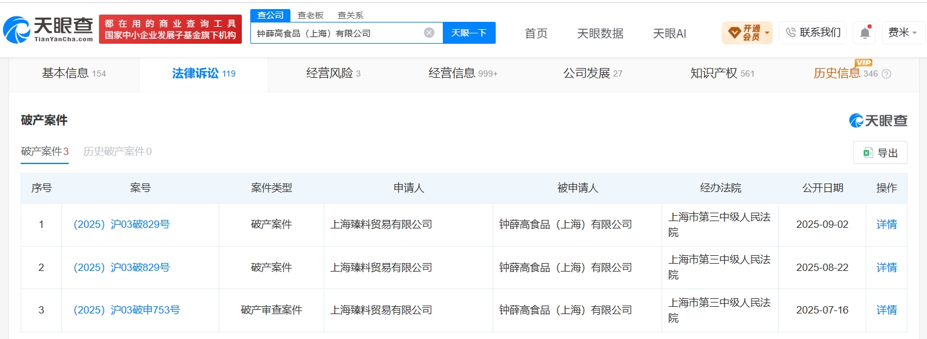The height and width of the screenshot is (339, 927).
Task: Click applicant 上海臻料贸易有限公司 in row 2
Action: click(381, 267)
